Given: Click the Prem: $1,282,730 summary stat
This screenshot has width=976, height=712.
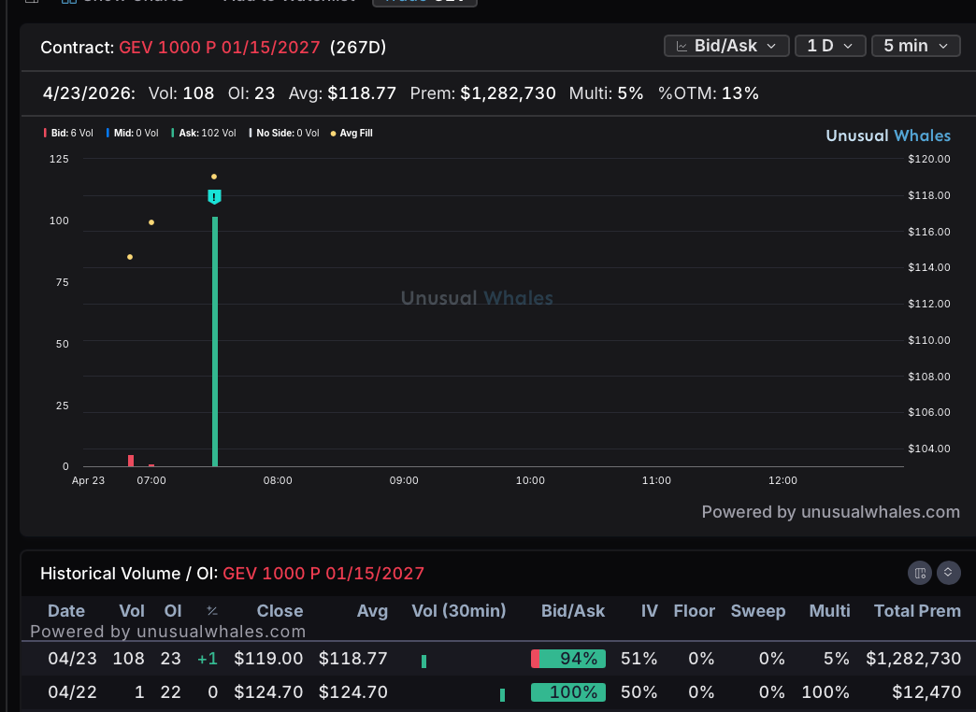Looking at the screenshot, I should pos(483,93).
